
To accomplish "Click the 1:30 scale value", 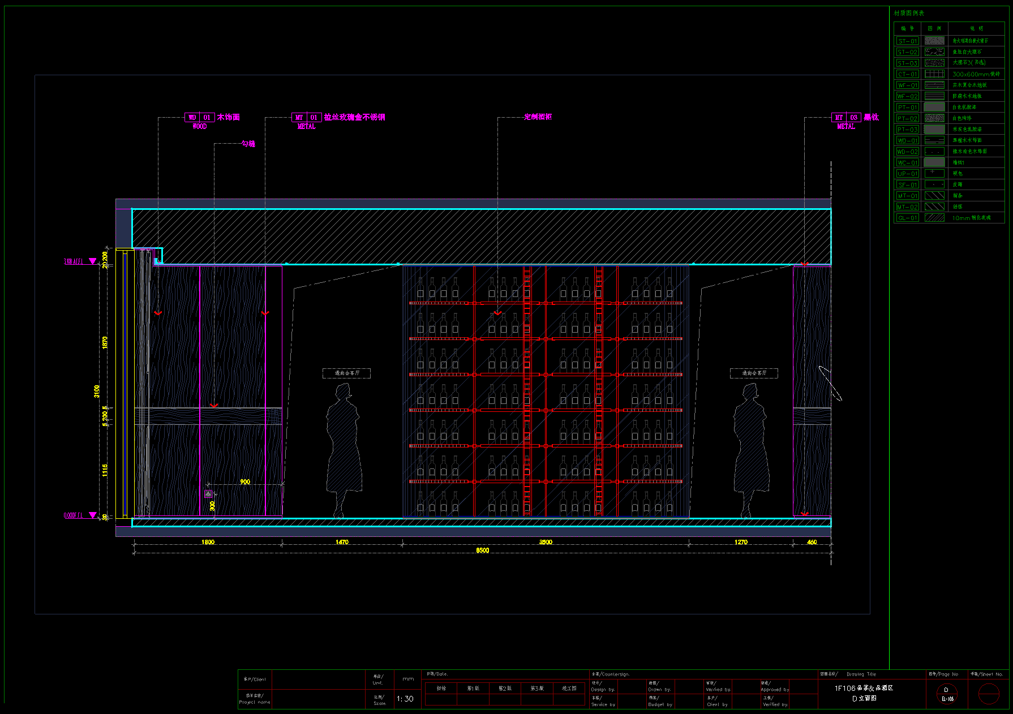I will click(405, 699).
